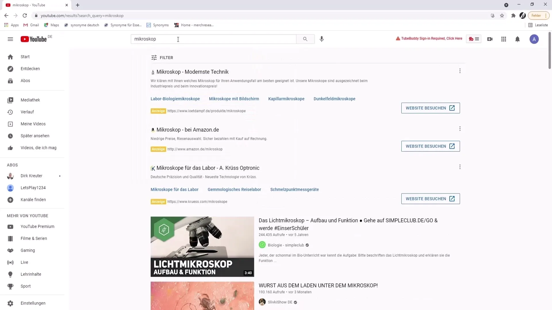
Task: Start voice search with the microphone icon
Action: click(322, 39)
